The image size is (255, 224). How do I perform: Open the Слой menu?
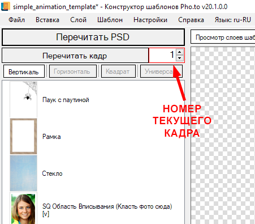(78, 20)
